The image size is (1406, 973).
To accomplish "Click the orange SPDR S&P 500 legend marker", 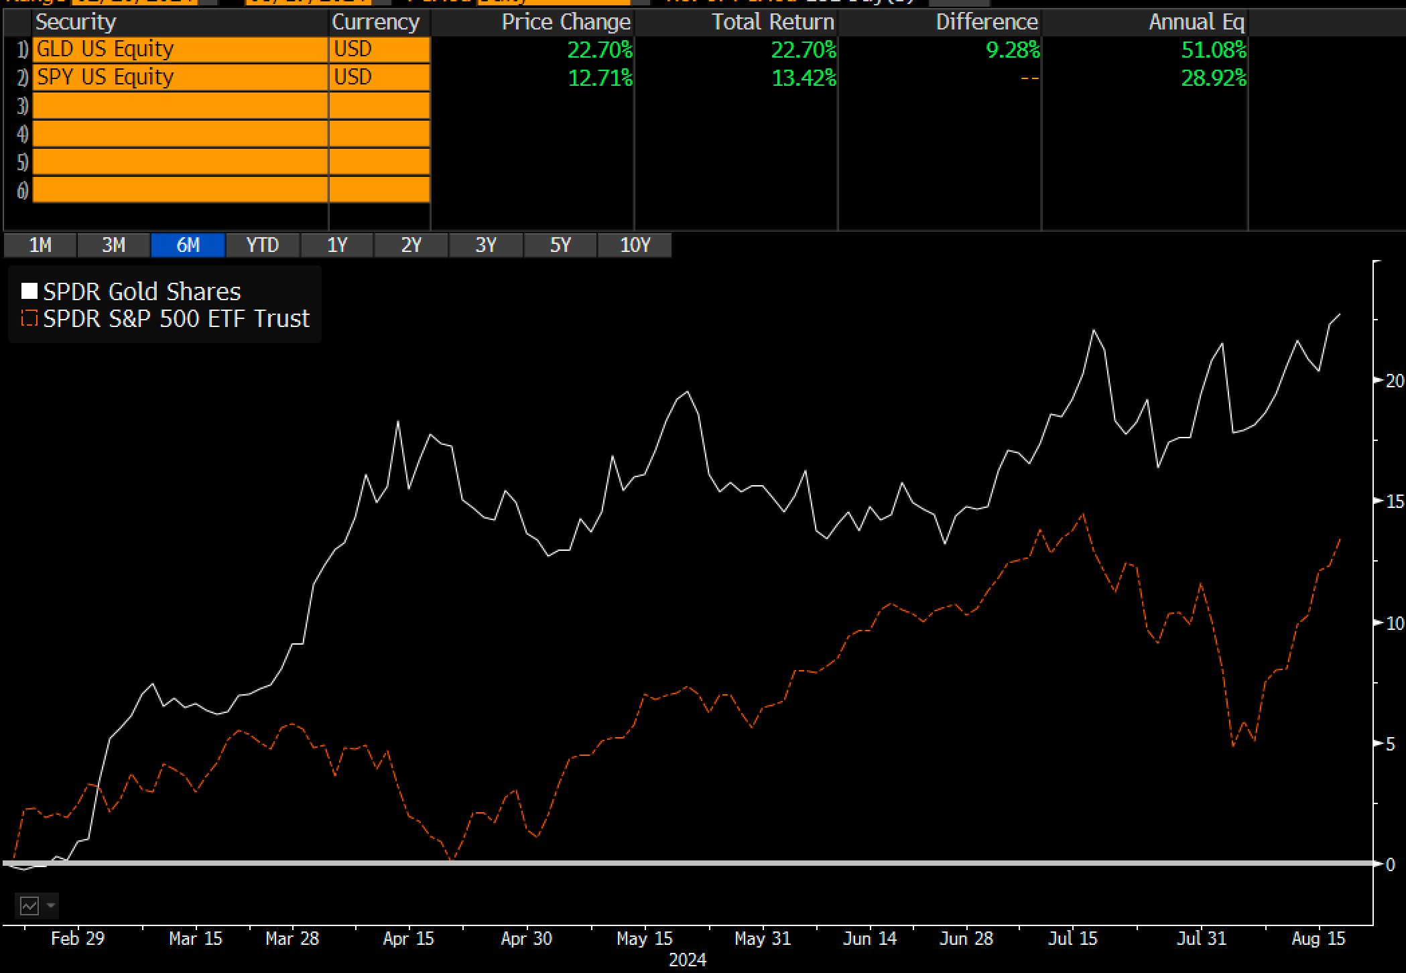I will 29,318.
